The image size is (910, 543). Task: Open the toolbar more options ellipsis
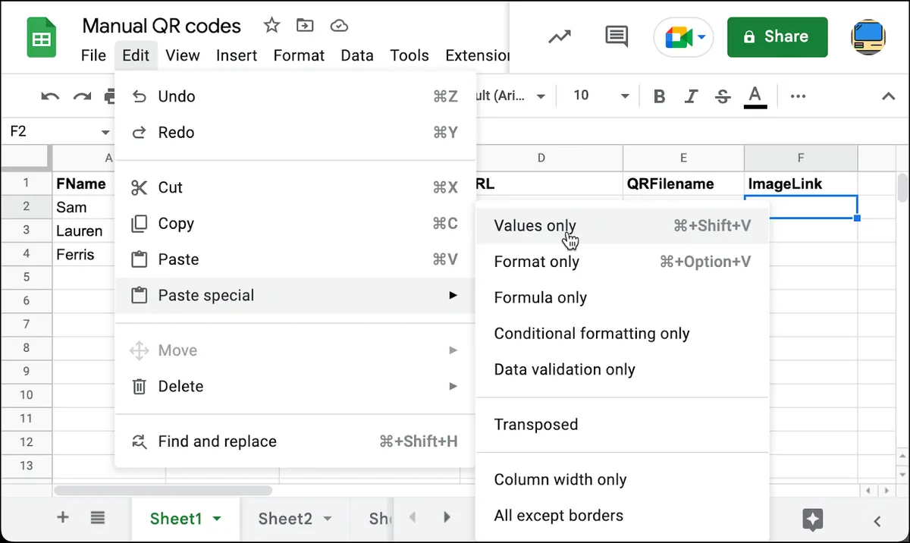coord(798,96)
